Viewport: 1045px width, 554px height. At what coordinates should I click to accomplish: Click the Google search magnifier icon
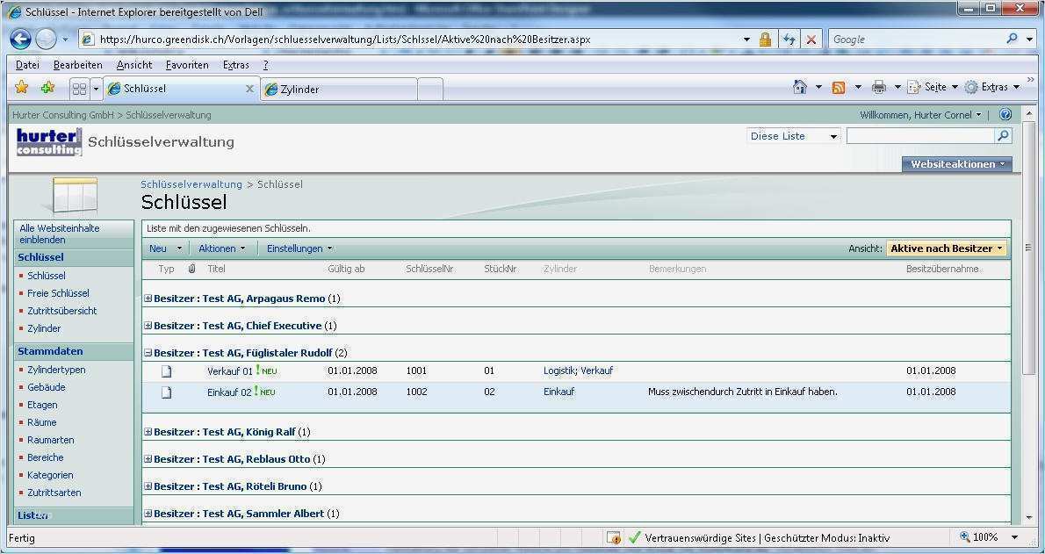tap(1012, 39)
